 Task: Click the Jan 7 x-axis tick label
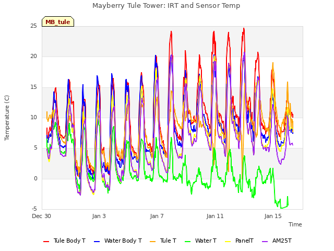(x=157, y=216)
